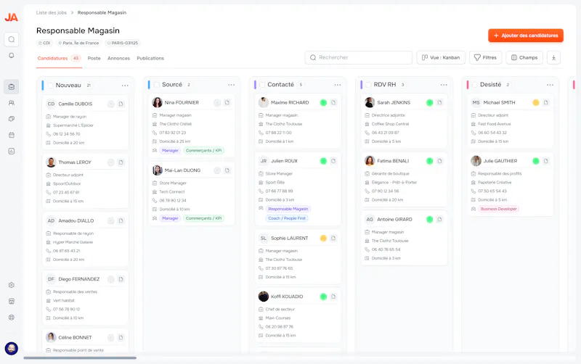
Task: Open document icon on Julie GAUTHIER card
Action: (x=546, y=161)
